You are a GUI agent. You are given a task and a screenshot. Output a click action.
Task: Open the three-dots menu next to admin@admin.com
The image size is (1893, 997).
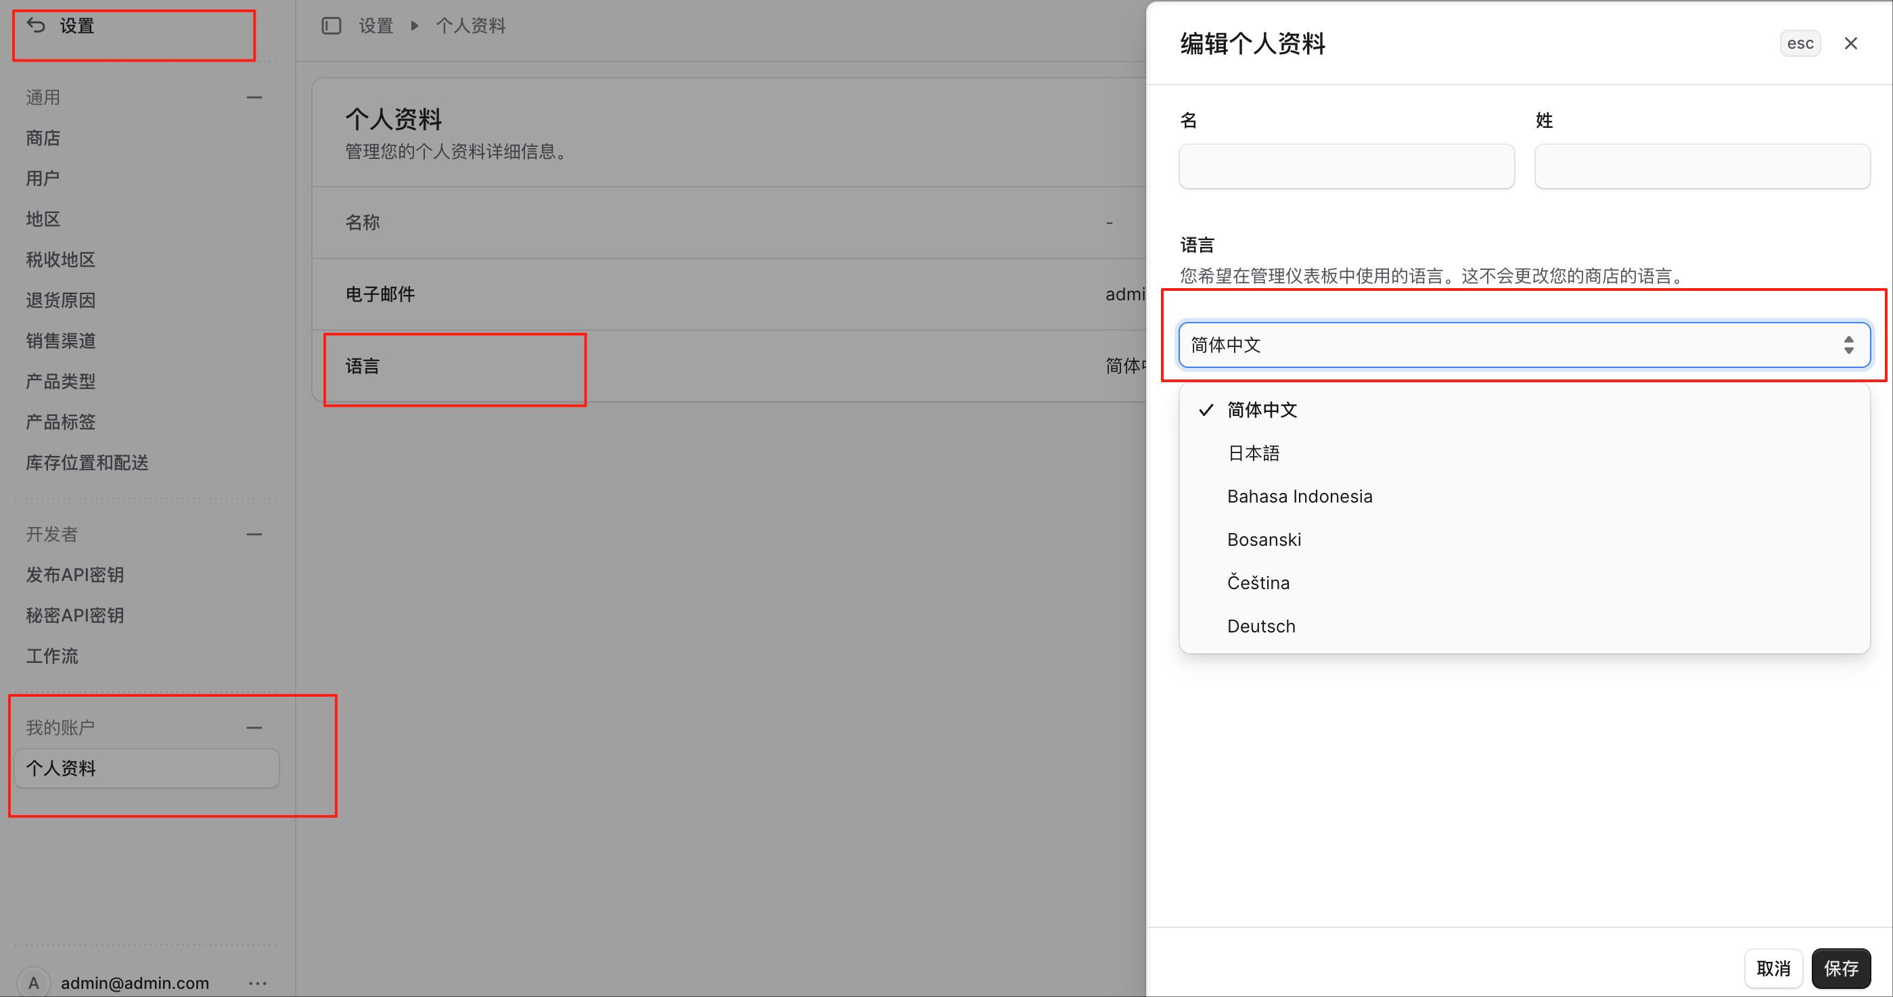click(257, 982)
